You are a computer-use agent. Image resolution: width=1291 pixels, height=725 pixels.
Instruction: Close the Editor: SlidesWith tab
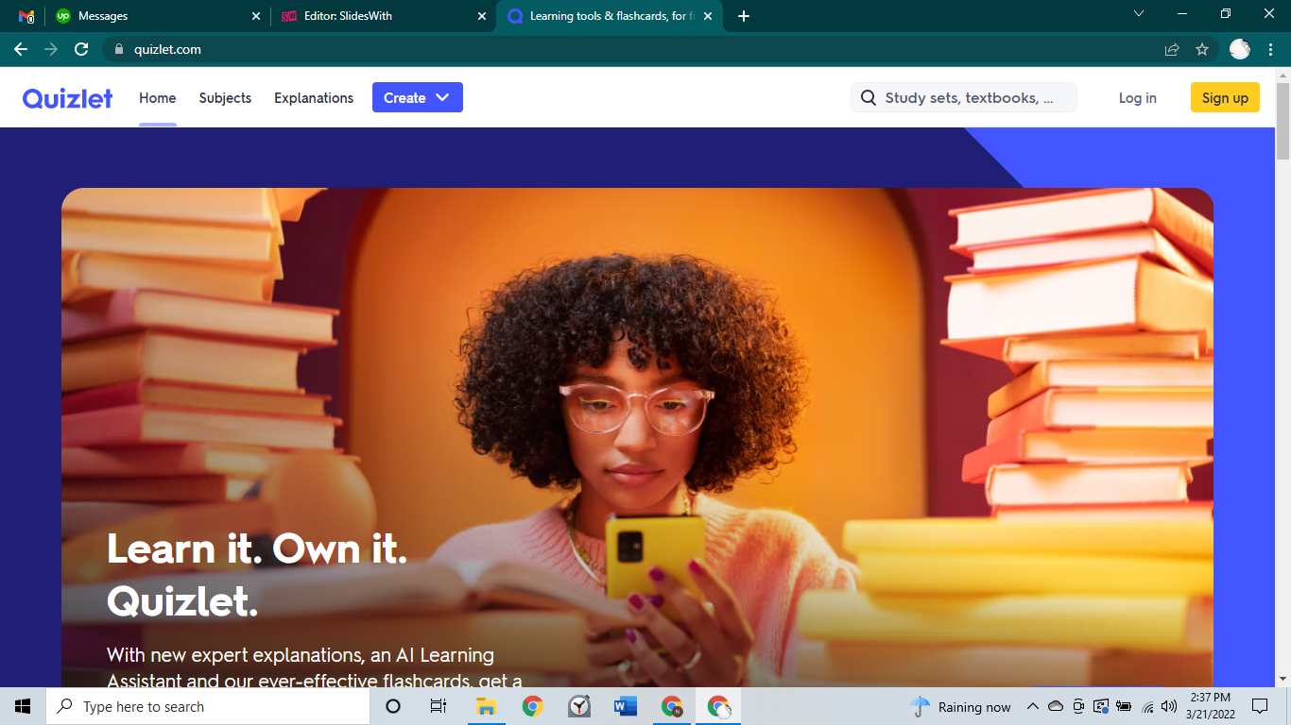click(x=482, y=16)
